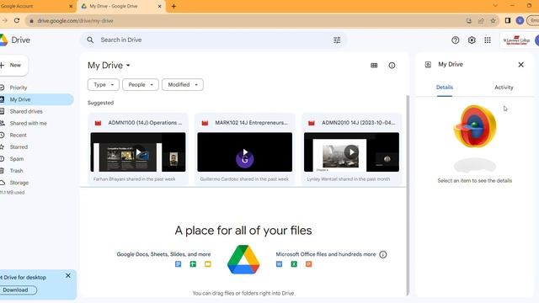Open advanced search filter options icon
The image size is (539, 303).
(337, 40)
